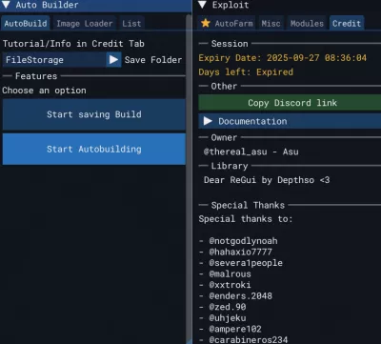This screenshot has height=344, width=381.
Task: Select the List tab
Action: [x=131, y=23]
